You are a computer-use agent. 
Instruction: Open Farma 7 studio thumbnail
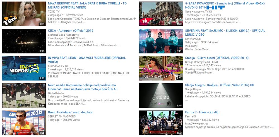click(x=161, y=123)
